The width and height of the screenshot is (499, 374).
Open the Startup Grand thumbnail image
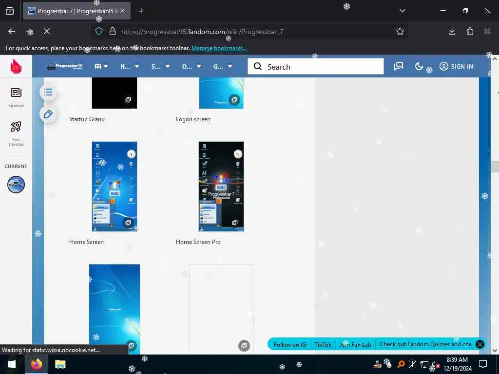(x=114, y=93)
